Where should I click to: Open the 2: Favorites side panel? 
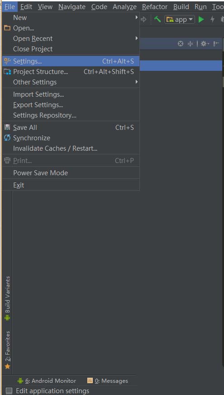(8, 350)
